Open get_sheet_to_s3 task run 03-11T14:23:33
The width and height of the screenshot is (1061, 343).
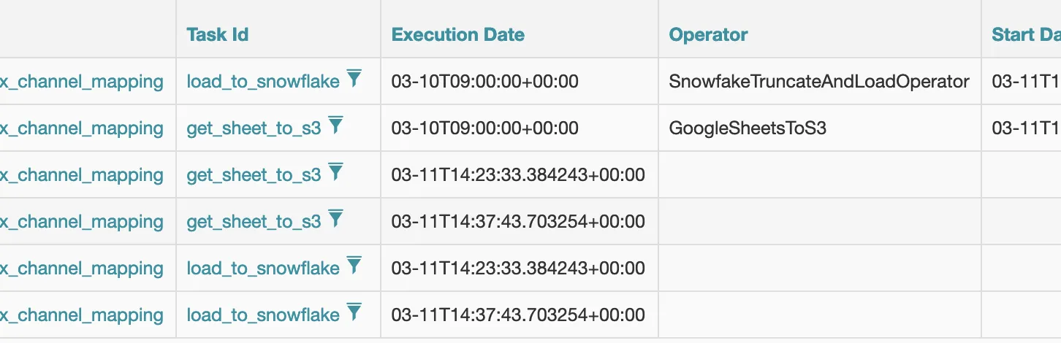click(254, 175)
